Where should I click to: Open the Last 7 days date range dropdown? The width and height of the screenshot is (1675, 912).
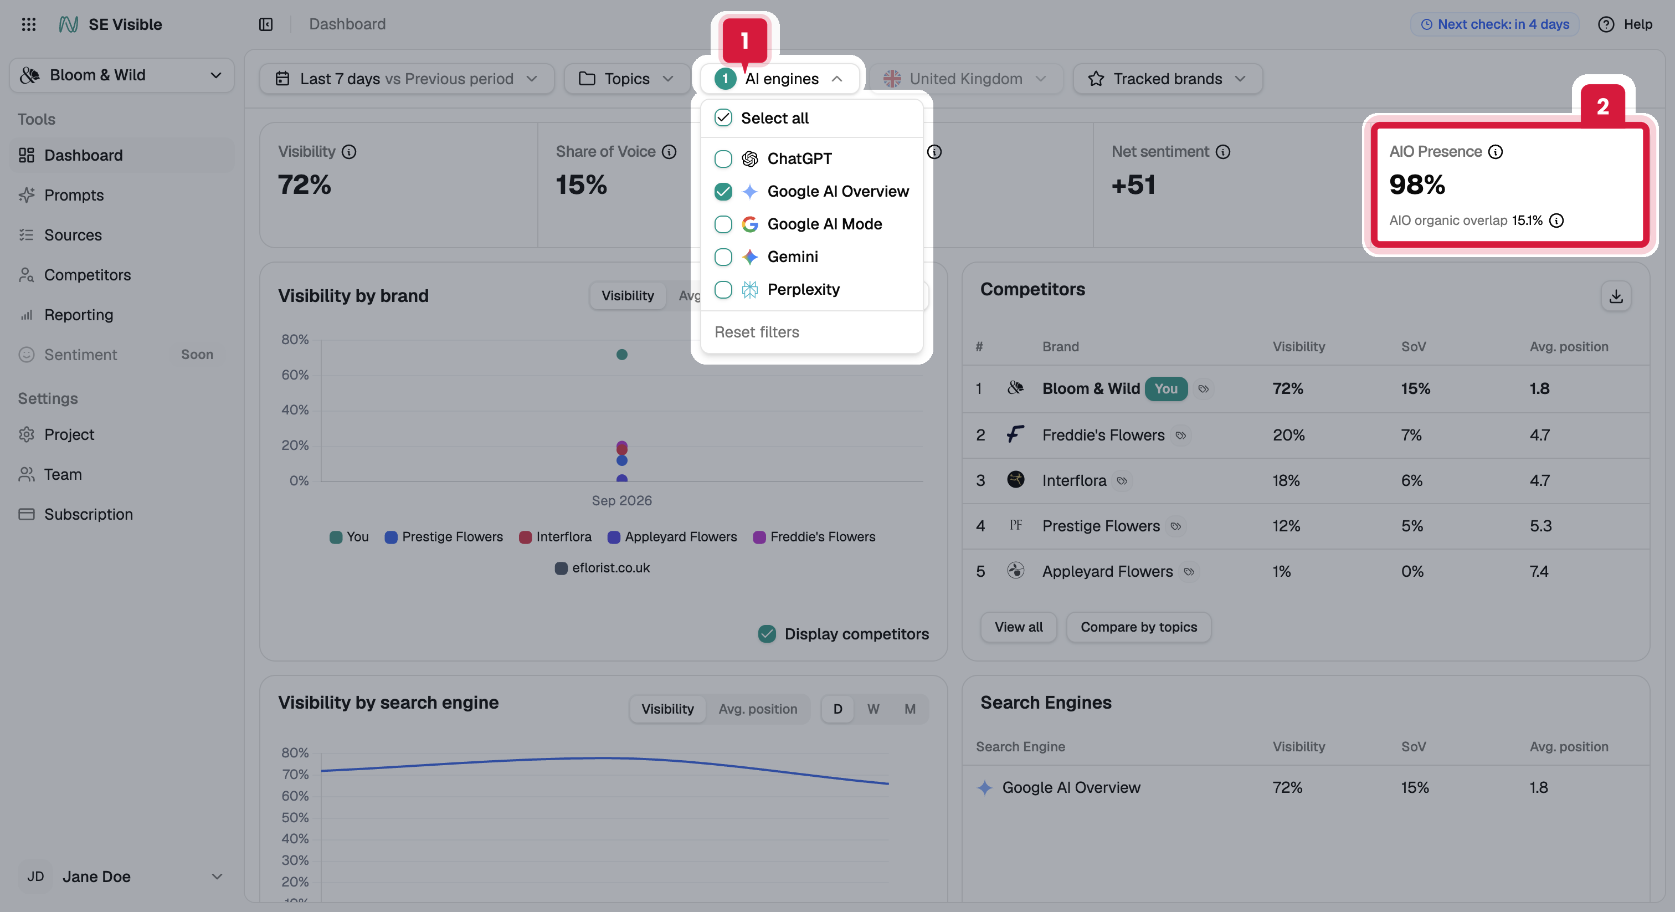click(x=407, y=79)
